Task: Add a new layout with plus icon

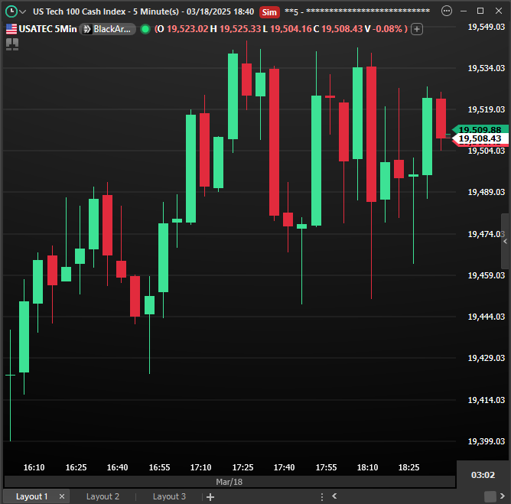Action: [210, 496]
